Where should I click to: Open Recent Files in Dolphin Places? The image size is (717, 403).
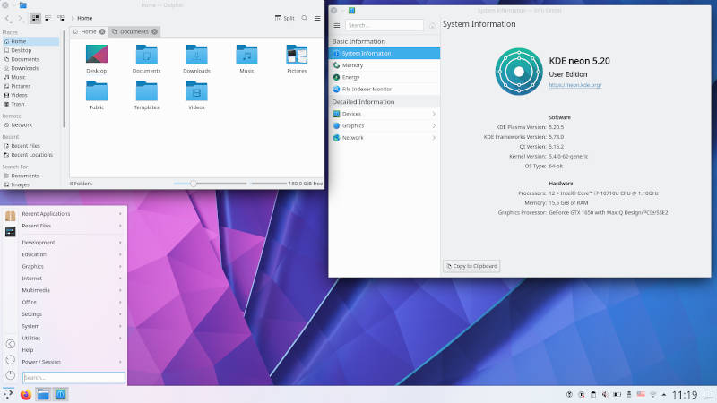pyautogui.click(x=30, y=146)
